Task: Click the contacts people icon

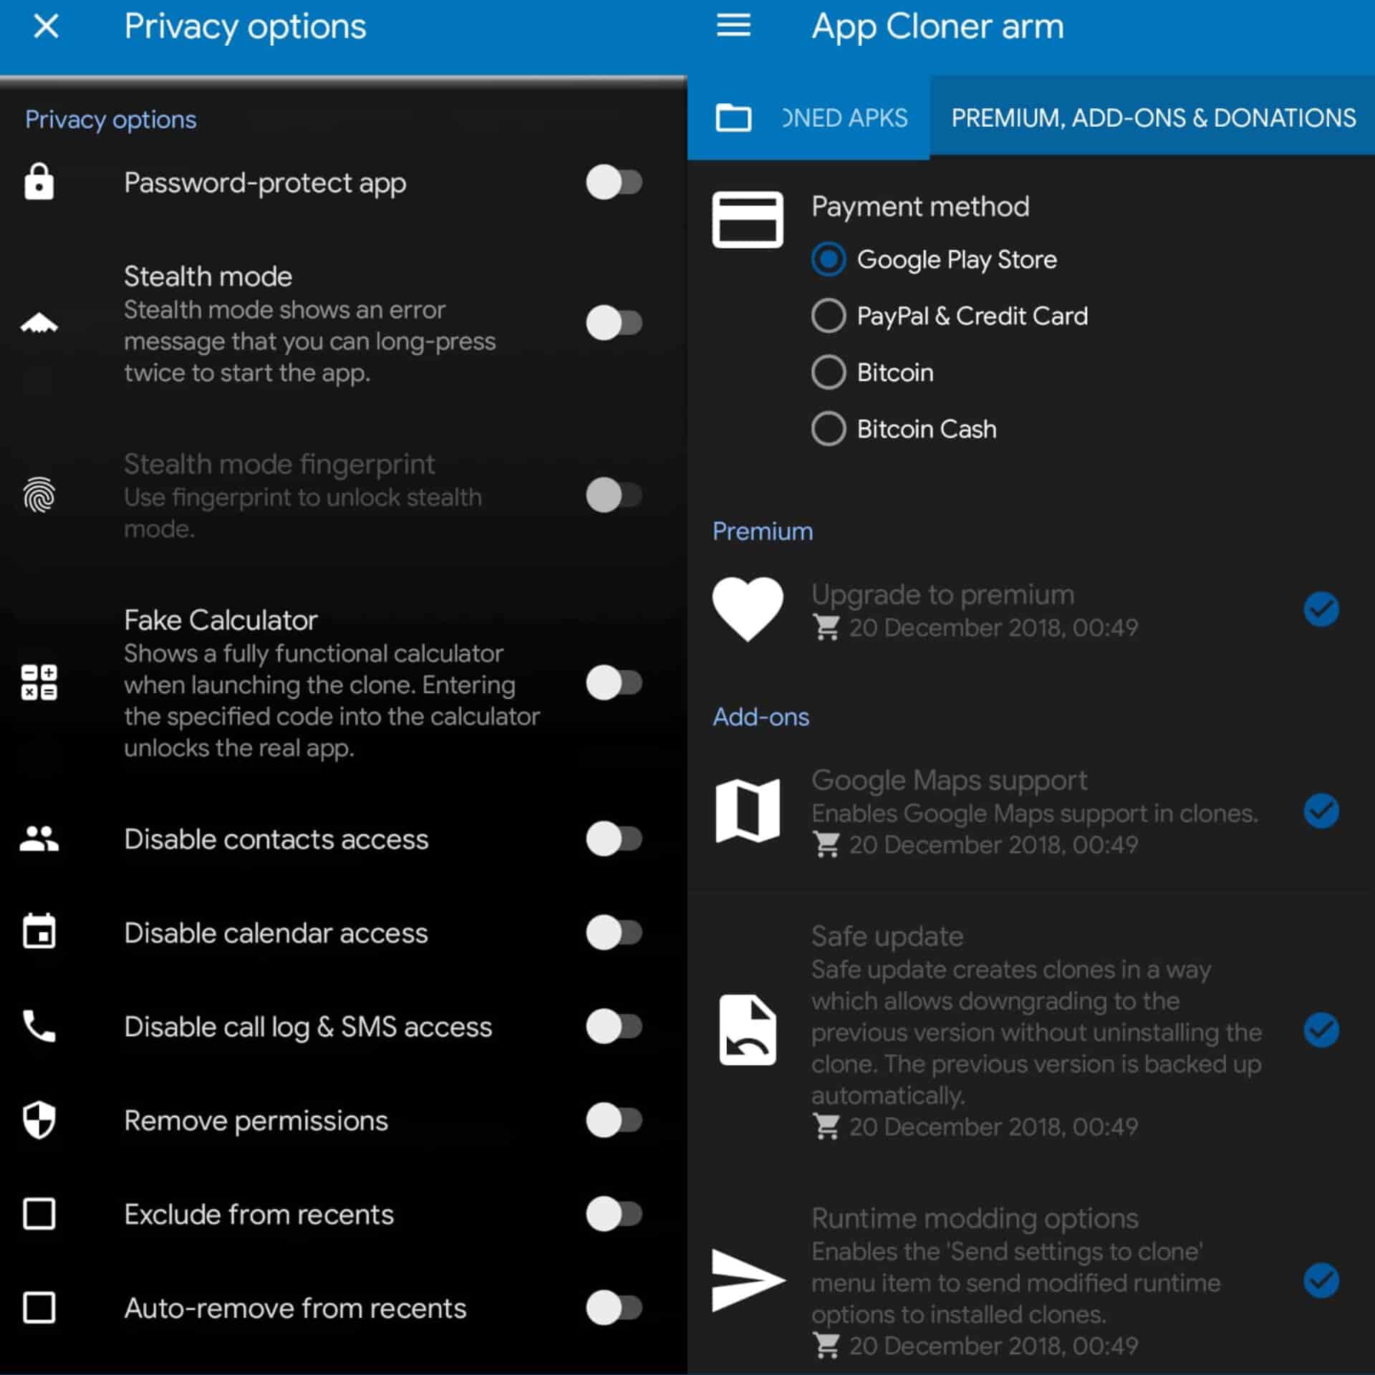Action: 39,839
